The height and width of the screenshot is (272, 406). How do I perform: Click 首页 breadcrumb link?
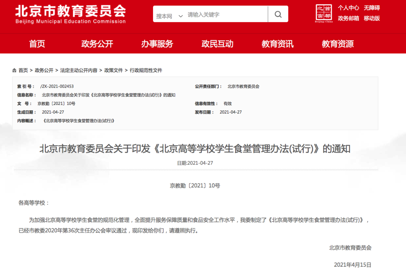tap(23, 70)
